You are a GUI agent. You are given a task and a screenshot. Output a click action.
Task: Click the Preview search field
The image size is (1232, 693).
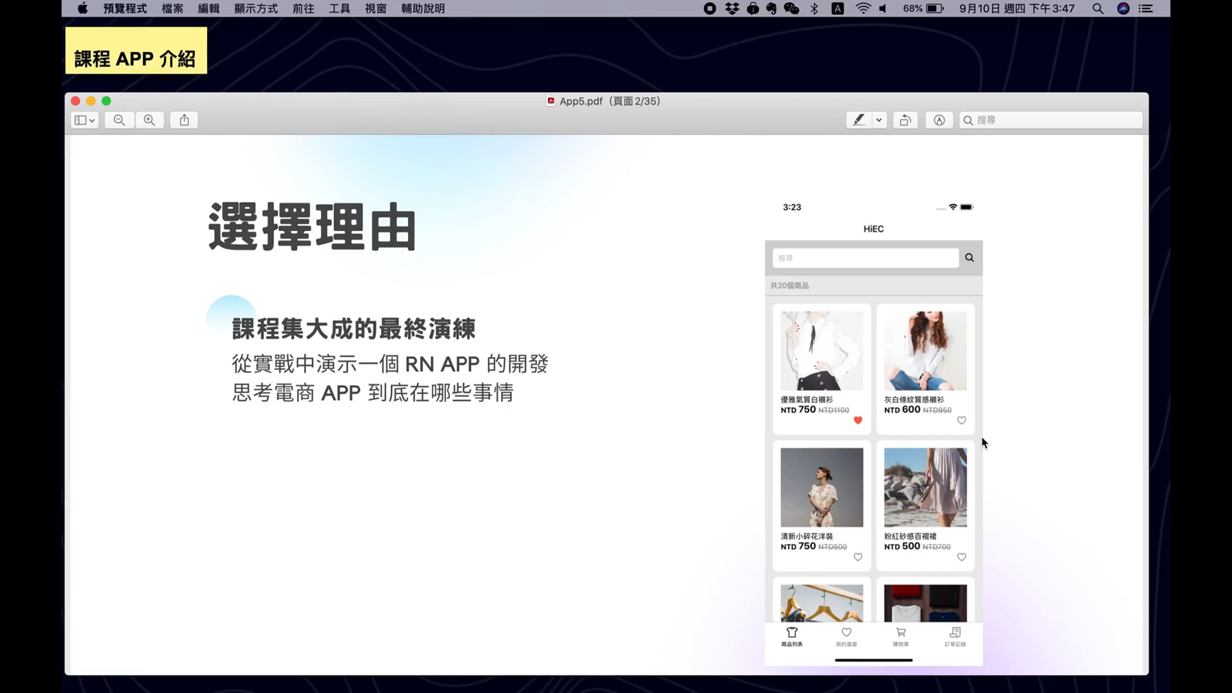click(x=1050, y=120)
